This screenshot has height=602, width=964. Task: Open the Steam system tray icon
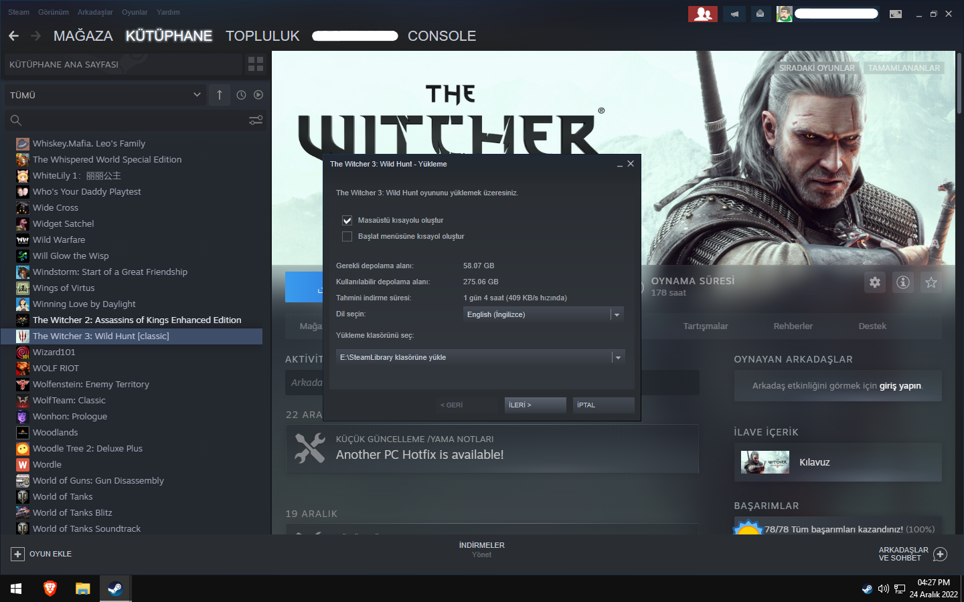pyautogui.click(x=867, y=589)
